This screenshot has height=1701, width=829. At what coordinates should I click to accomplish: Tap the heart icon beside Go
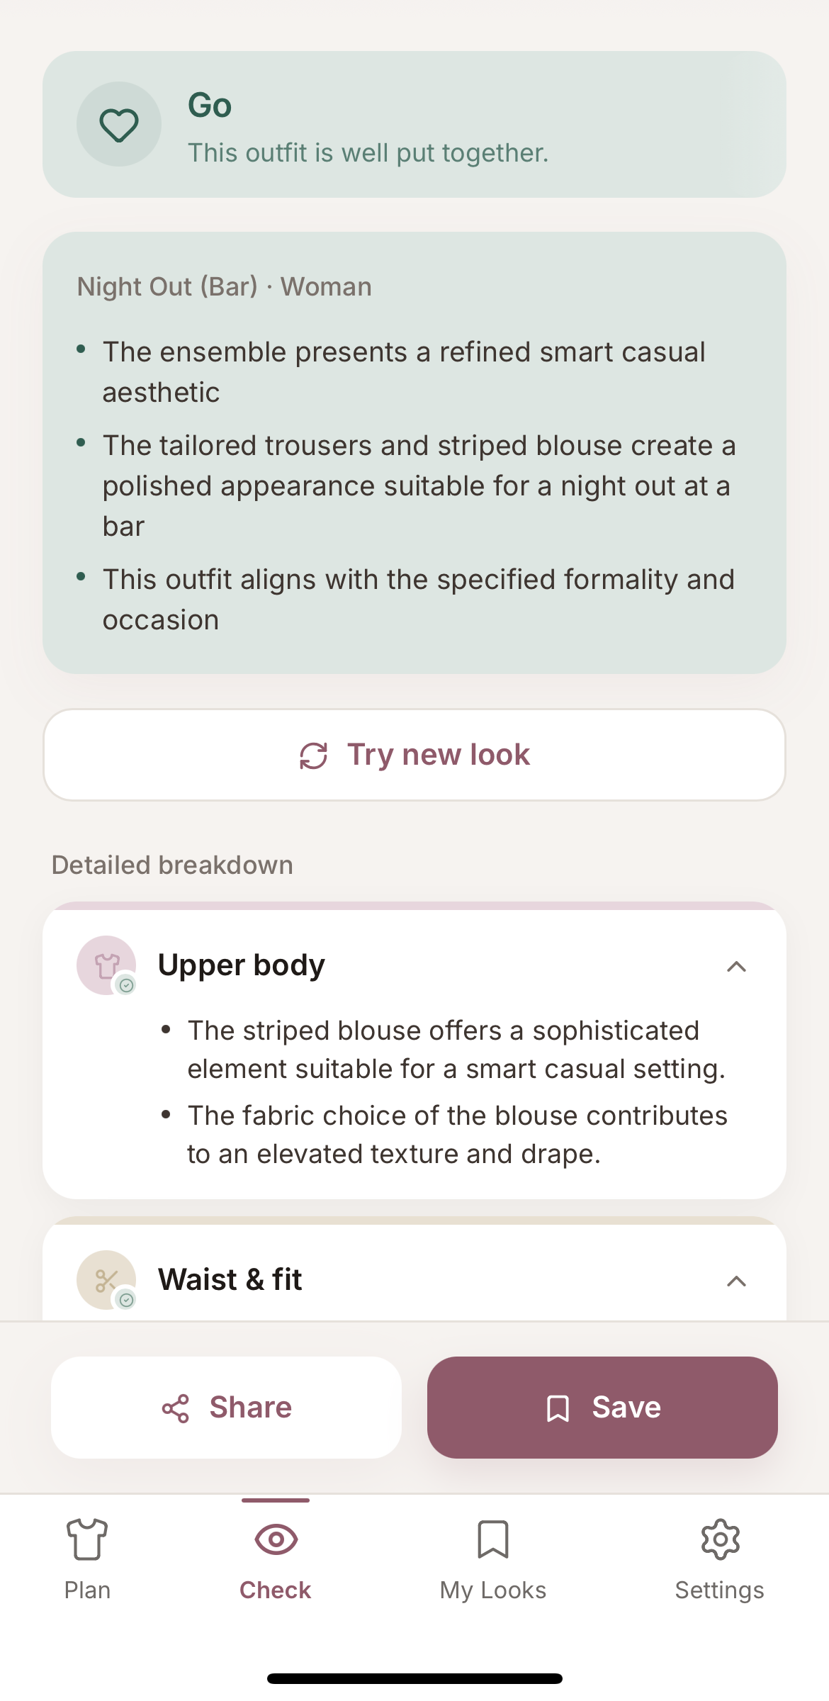[x=119, y=125]
